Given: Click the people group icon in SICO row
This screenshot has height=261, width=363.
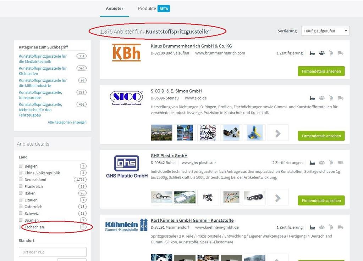Looking at the screenshot, I should (321, 98).
